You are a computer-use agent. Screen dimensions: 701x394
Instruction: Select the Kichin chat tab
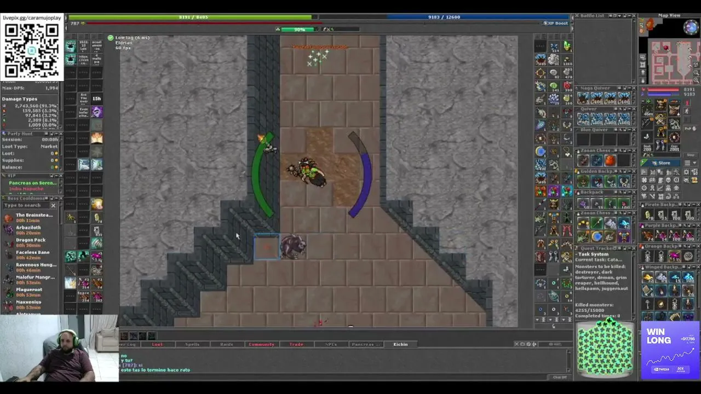tap(400, 344)
